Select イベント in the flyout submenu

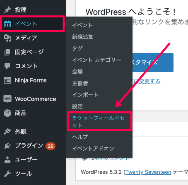click(x=82, y=25)
